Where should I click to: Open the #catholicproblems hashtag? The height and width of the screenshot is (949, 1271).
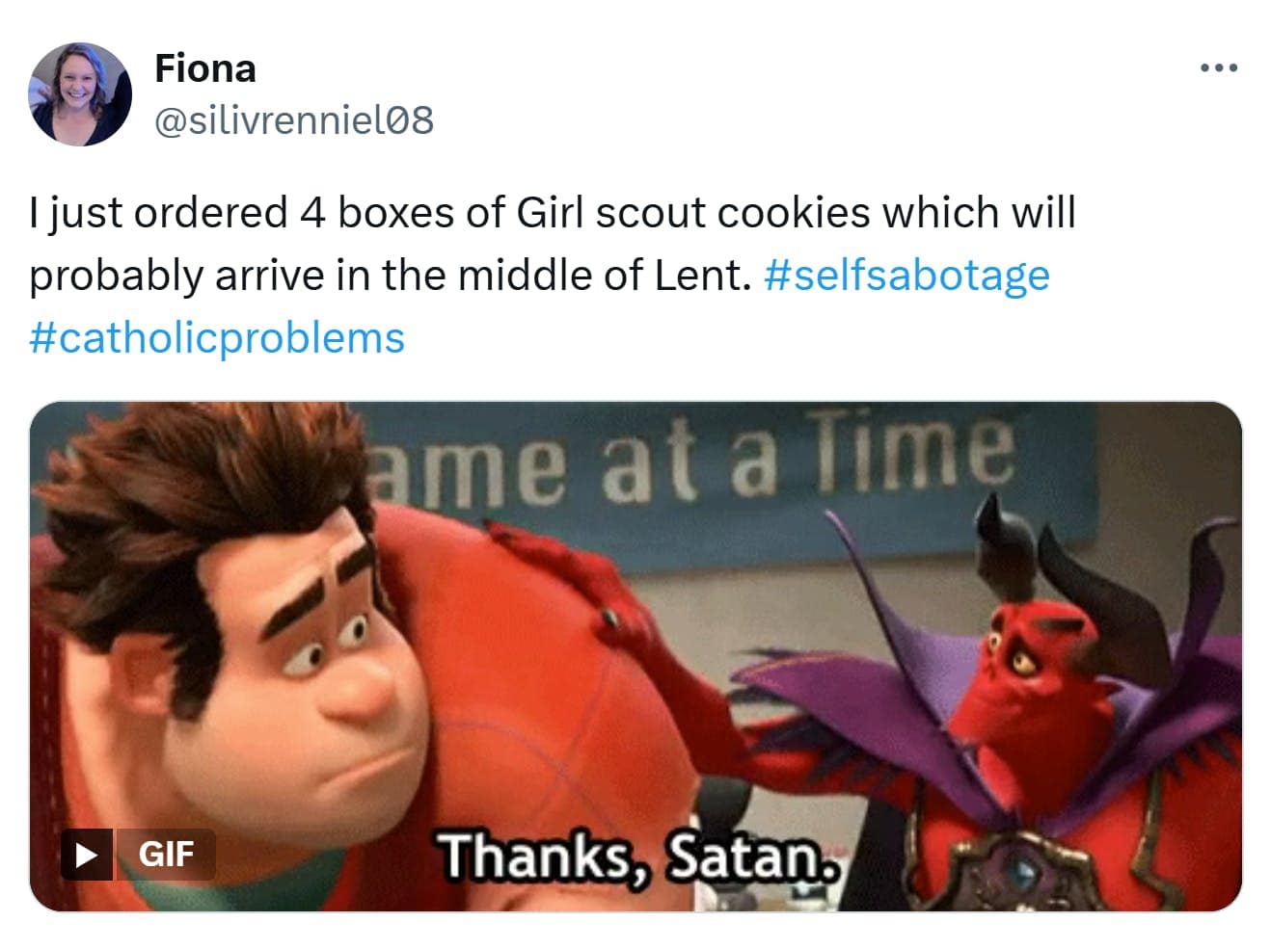217,338
